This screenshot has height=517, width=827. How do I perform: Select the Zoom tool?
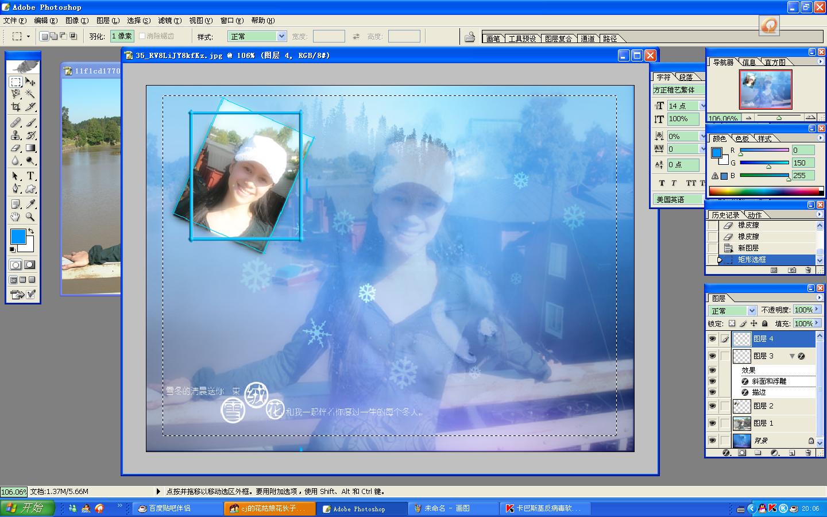(x=30, y=217)
